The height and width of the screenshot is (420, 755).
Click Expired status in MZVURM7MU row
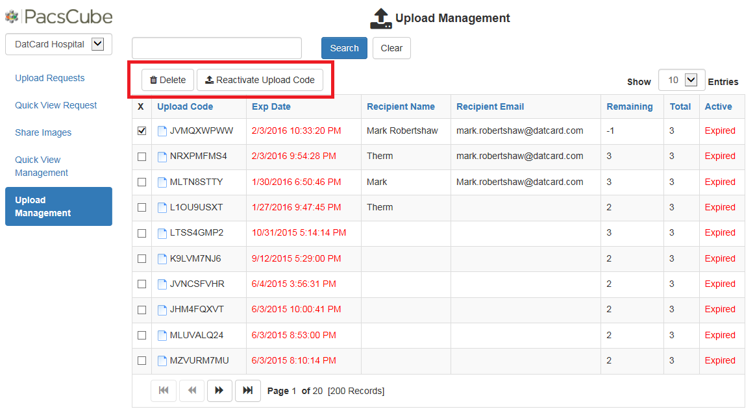720,361
